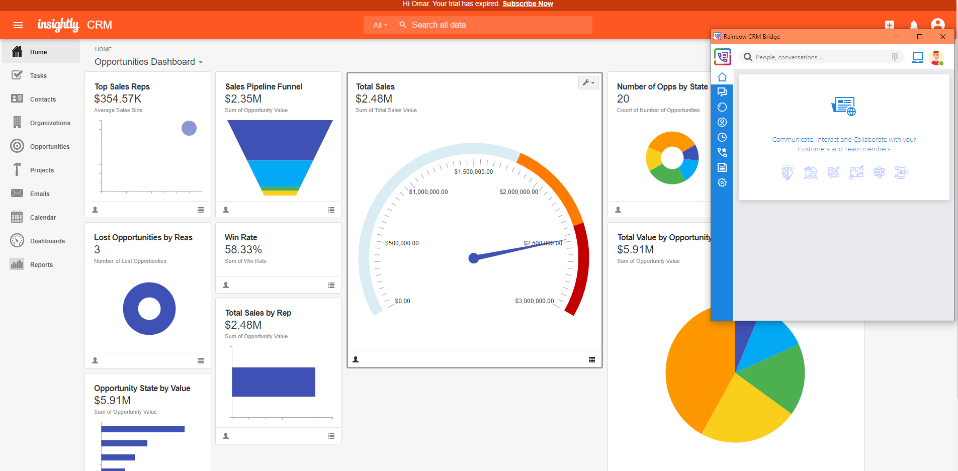Select Reports in the sidebar
This screenshot has height=471, width=958.
41,265
